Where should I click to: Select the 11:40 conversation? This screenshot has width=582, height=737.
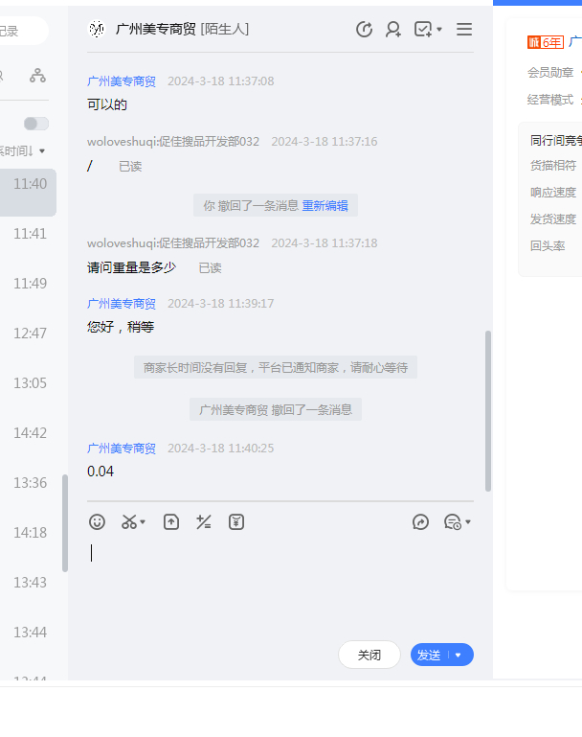(28, 193)
